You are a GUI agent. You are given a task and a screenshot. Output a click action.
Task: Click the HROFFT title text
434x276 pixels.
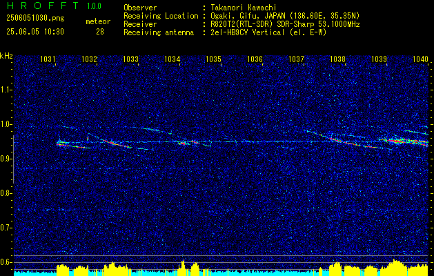[42, 6]
